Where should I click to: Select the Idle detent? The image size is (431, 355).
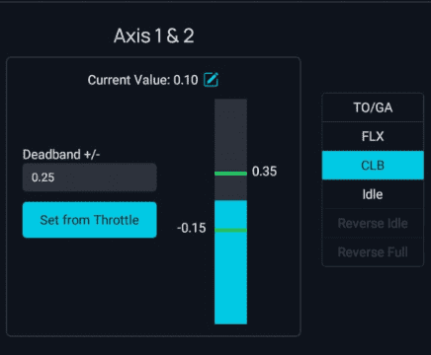tap(373, 194)
